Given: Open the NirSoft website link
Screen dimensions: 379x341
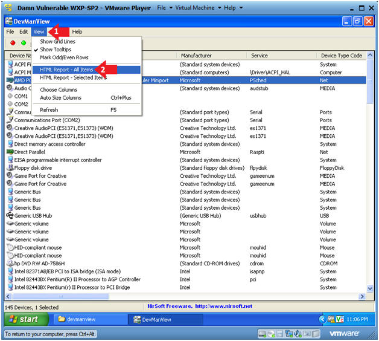Looking at the screenshot, I should [x=223, y=306].
